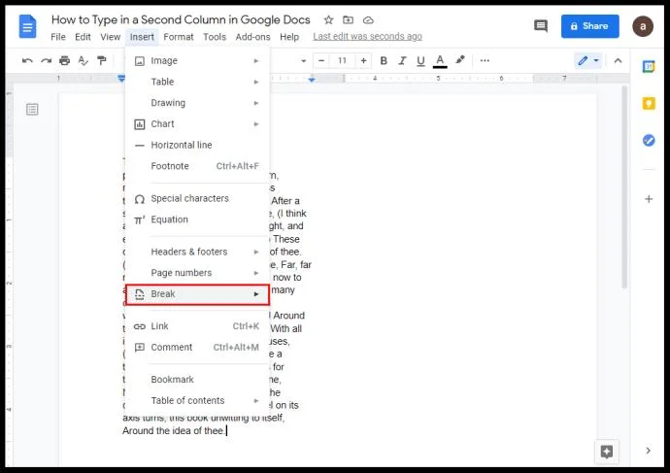Click the Explore button

[x=607, y=452]
